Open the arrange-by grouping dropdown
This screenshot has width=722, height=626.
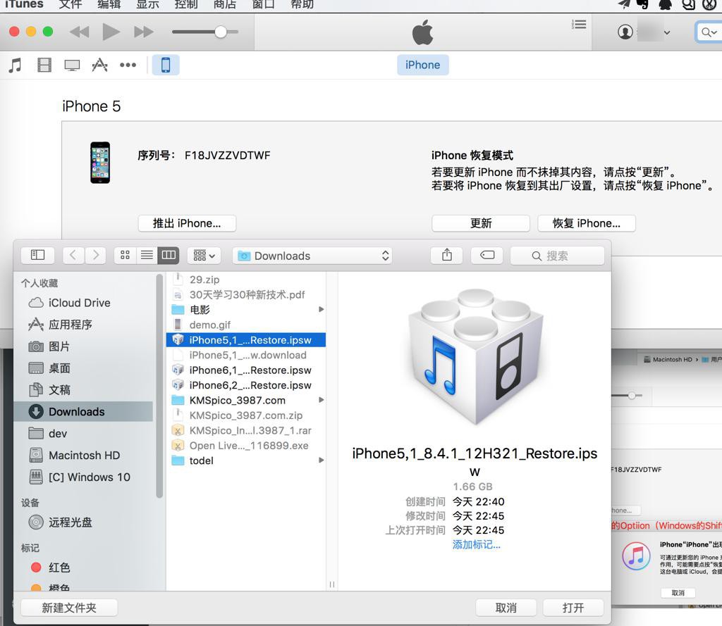pos(204,255)
